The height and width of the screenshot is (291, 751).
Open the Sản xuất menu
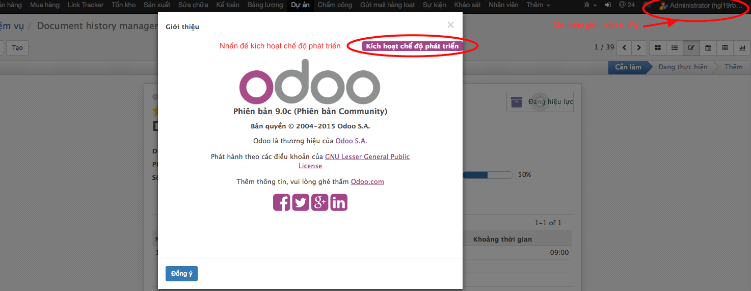point(157,5)
